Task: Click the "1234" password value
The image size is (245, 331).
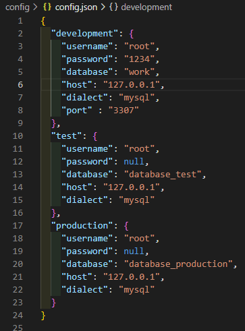Action: click(x=139, y=59)
